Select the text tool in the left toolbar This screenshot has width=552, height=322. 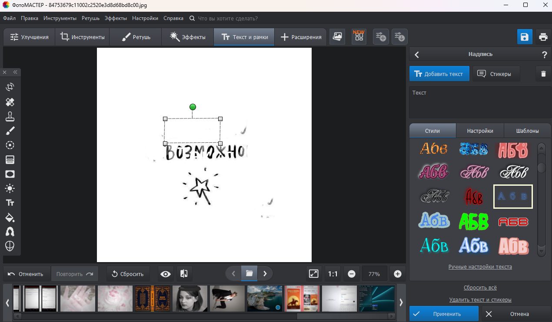[10, 203]
